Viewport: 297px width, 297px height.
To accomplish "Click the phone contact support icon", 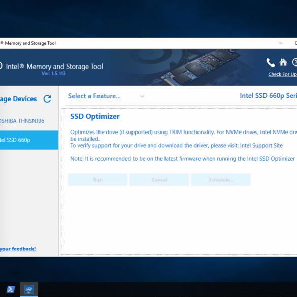I will click(x=271, y=62).
